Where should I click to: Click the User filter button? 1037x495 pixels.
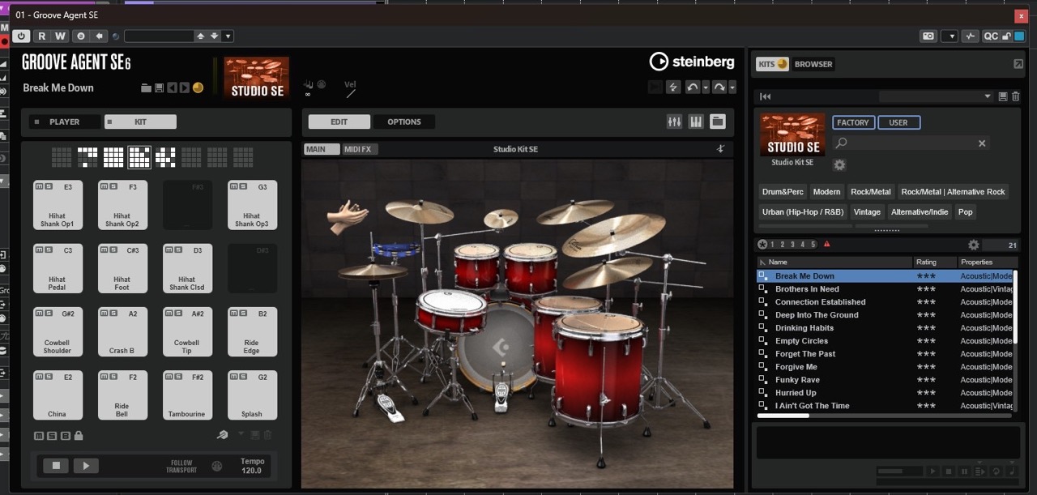pos(898,122)
